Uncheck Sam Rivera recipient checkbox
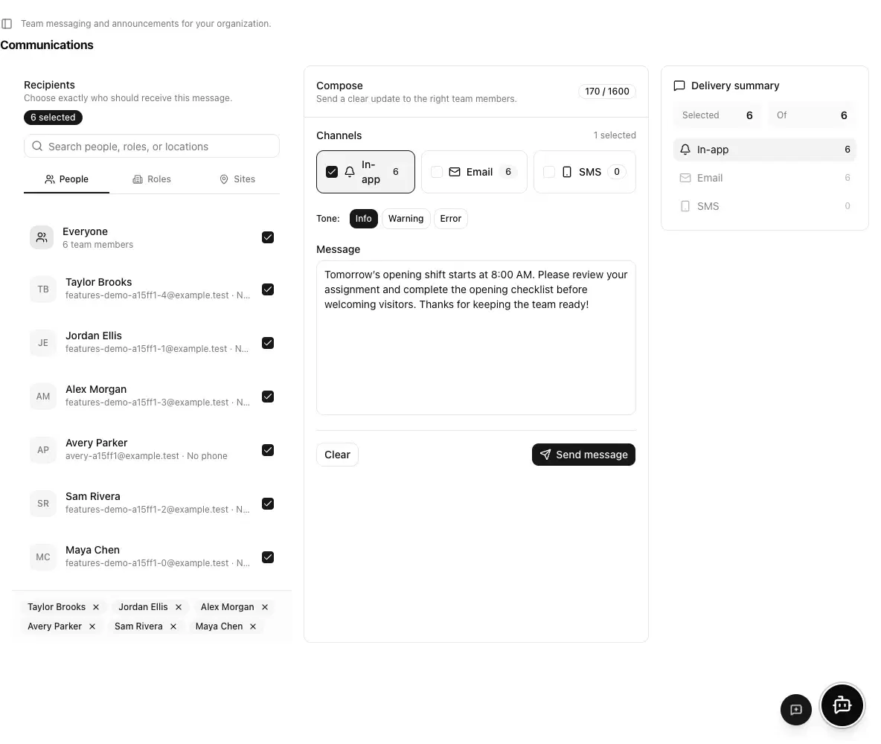The image size is (881, 744). click(268, 504)
